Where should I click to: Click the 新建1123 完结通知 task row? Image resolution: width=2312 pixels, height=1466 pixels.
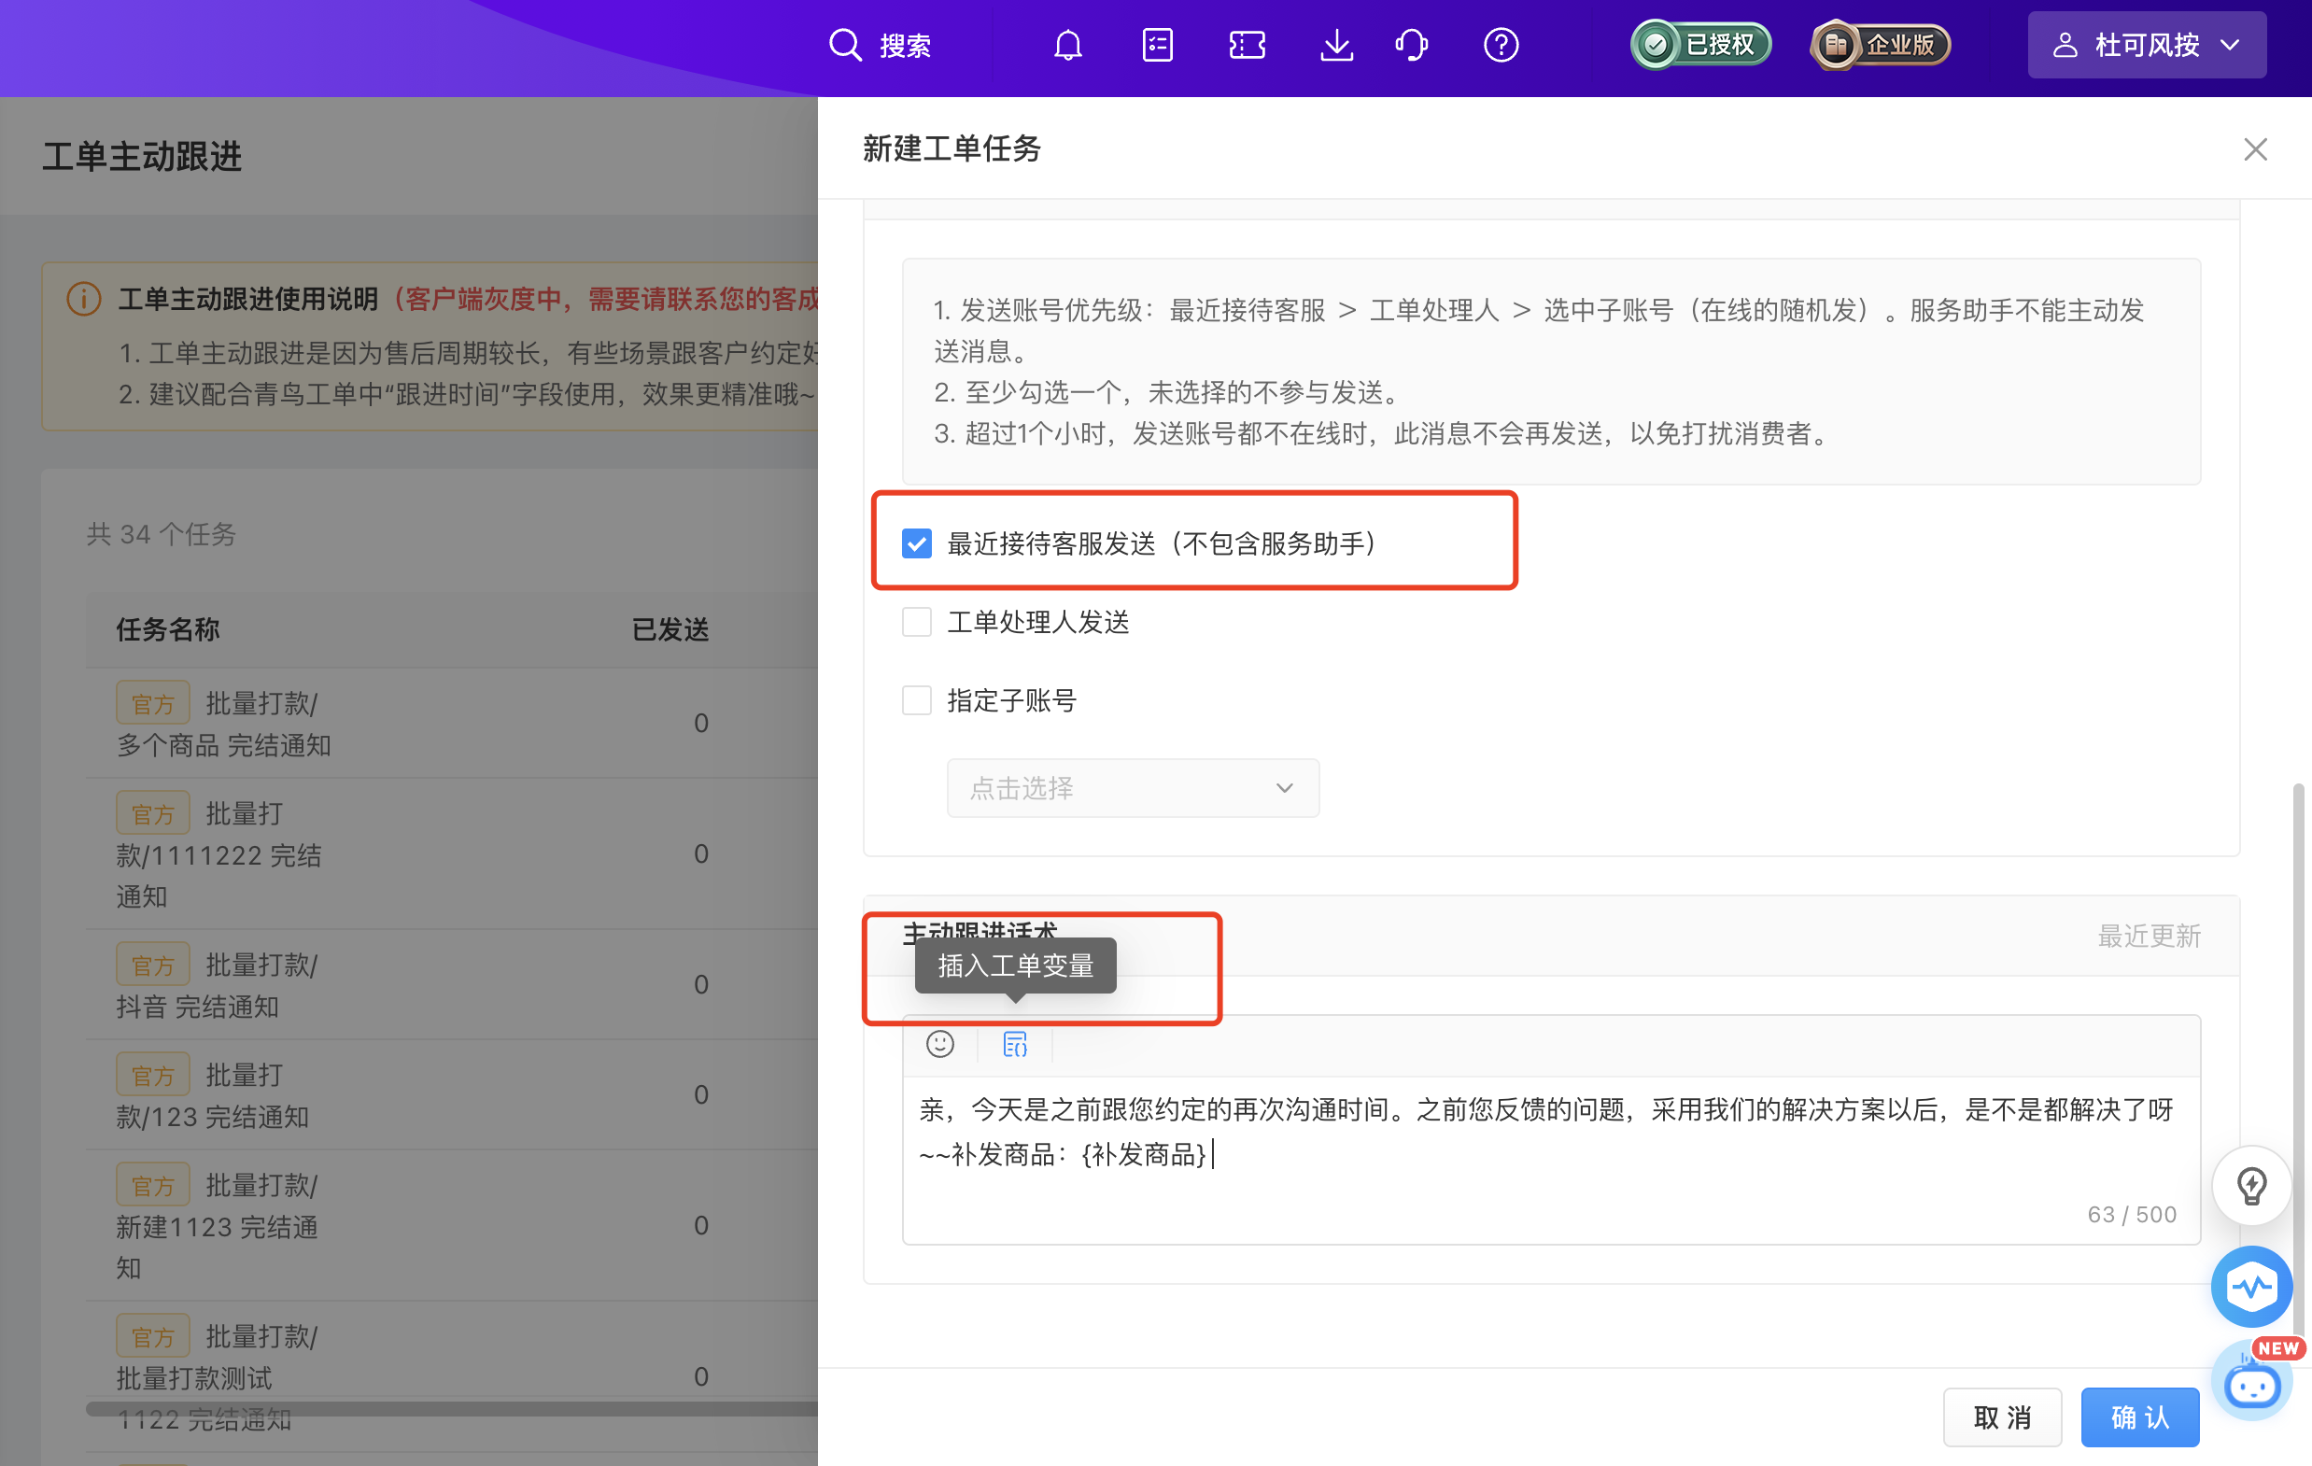[x=451, y=1225]
